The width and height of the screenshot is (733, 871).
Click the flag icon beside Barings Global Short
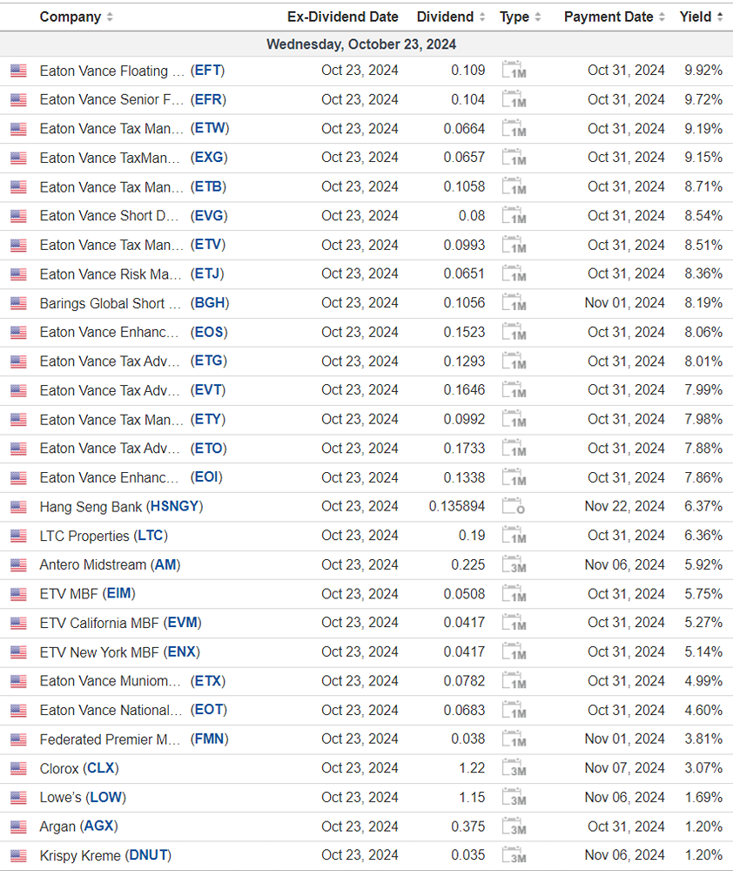coord(18,304)
